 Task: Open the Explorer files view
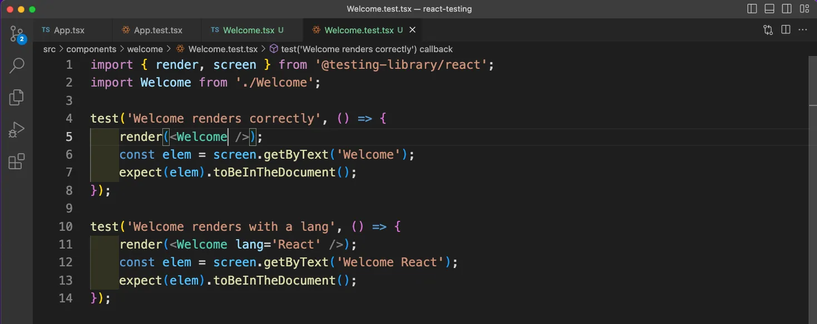coord(17,97)
